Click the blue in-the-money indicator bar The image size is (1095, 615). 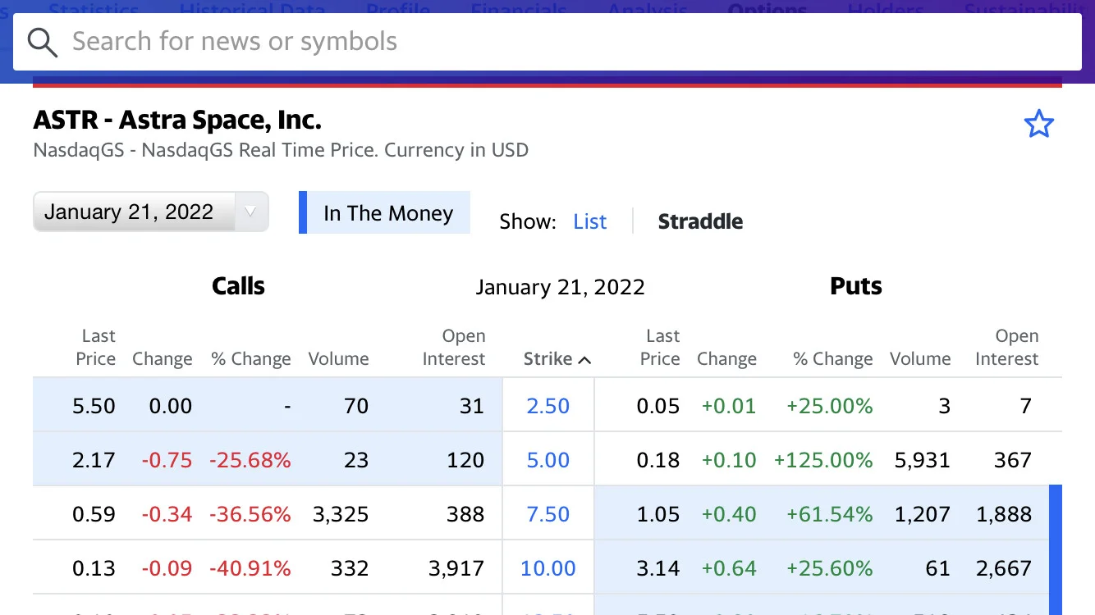[x=1056, y=549]
